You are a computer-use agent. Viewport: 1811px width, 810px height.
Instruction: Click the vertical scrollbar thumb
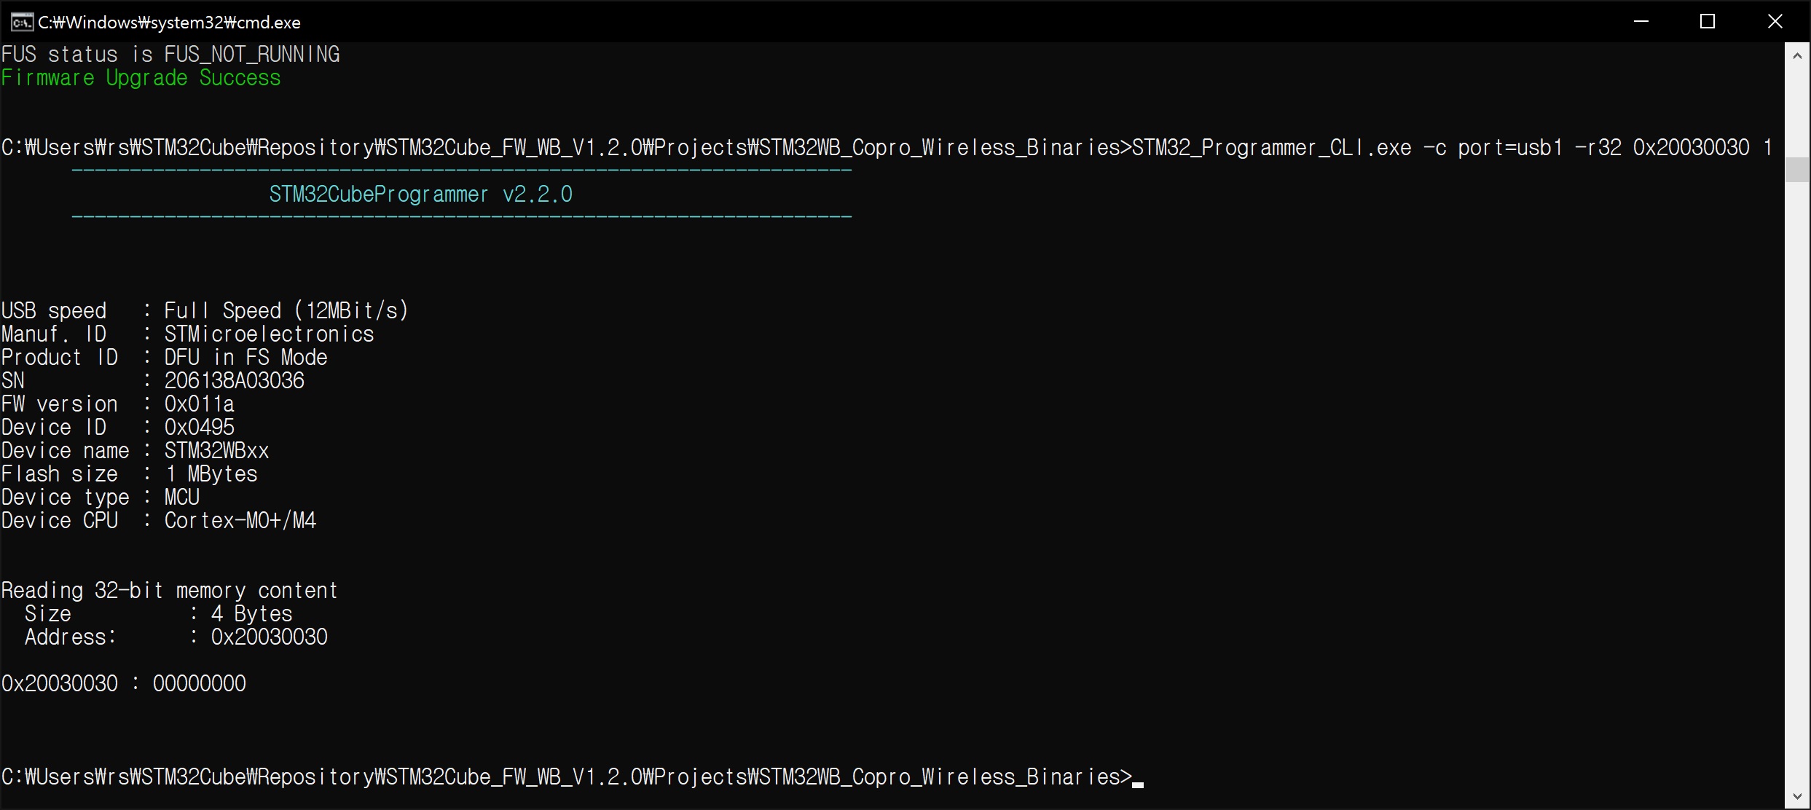point(1796,169)
